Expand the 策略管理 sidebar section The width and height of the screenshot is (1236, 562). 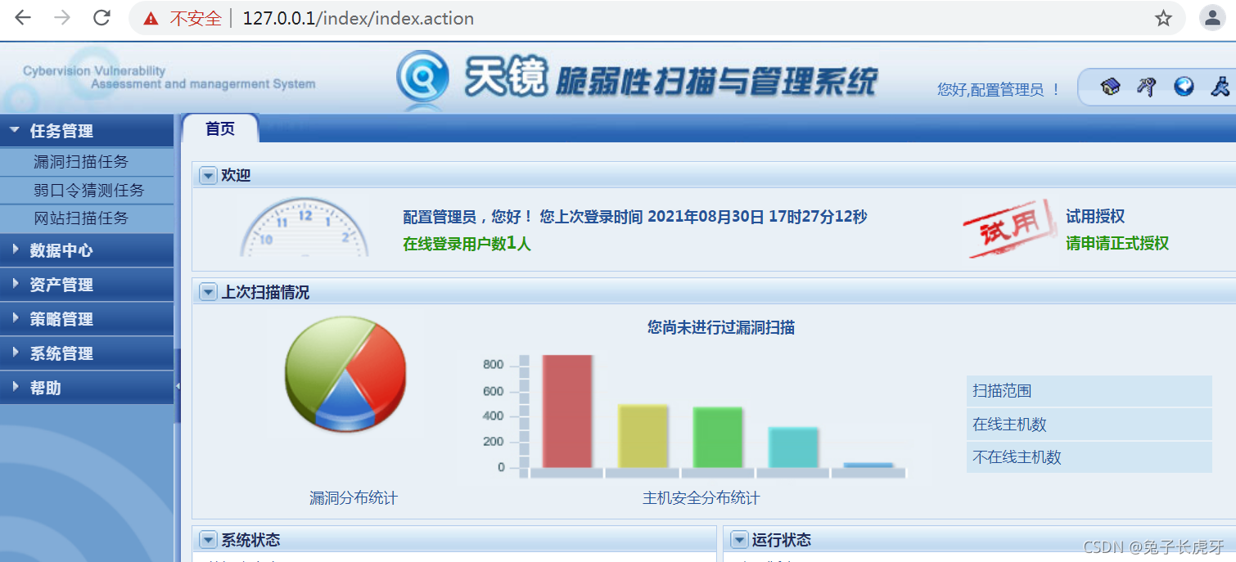87,319
